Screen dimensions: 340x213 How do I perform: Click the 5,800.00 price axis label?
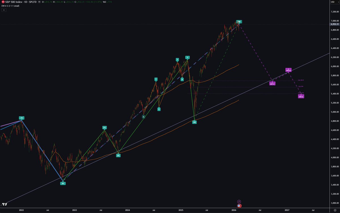[x=334, y=76]
